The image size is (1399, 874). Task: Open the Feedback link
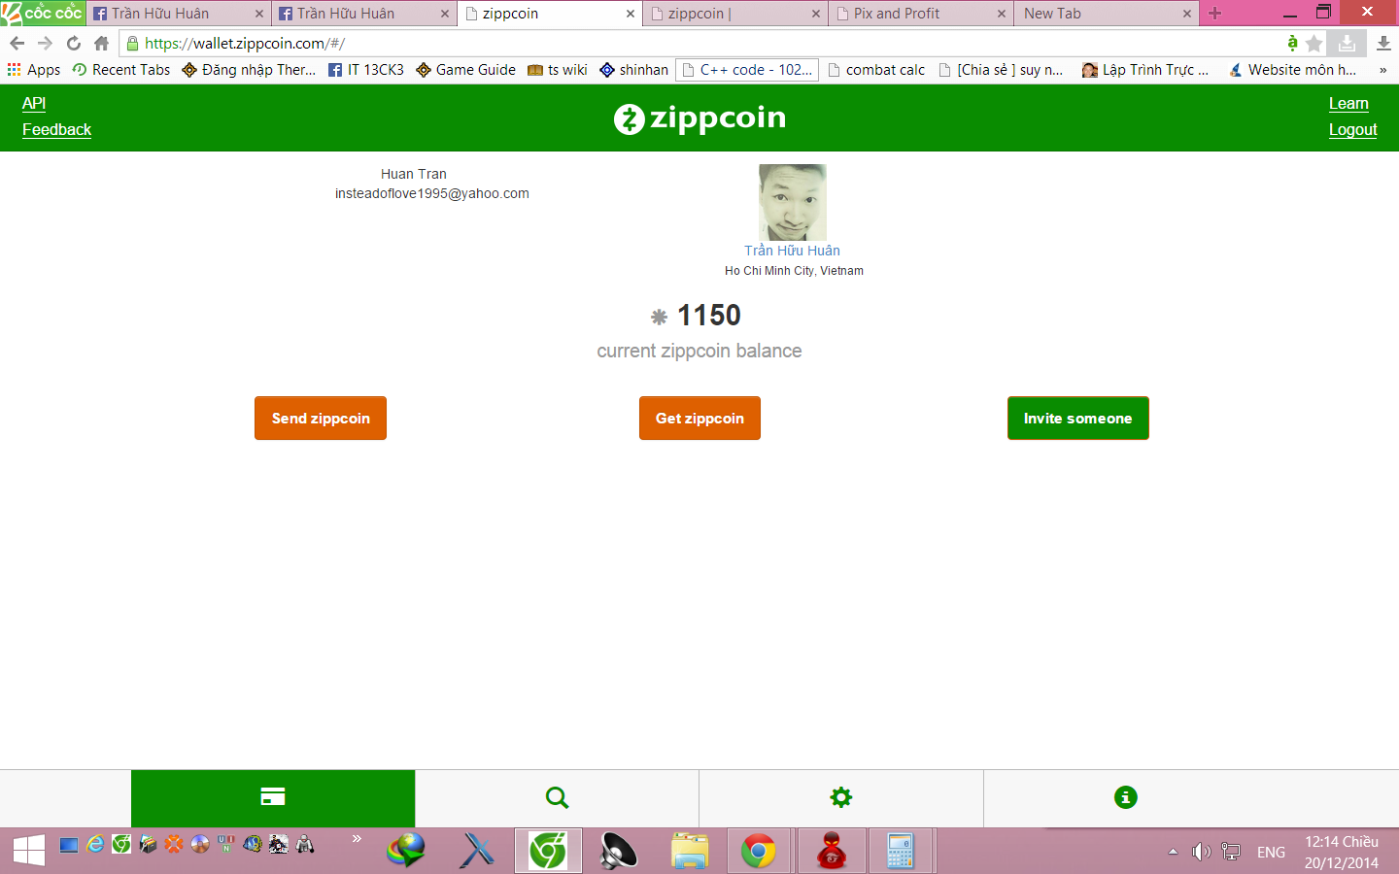[x=56, y=129]
